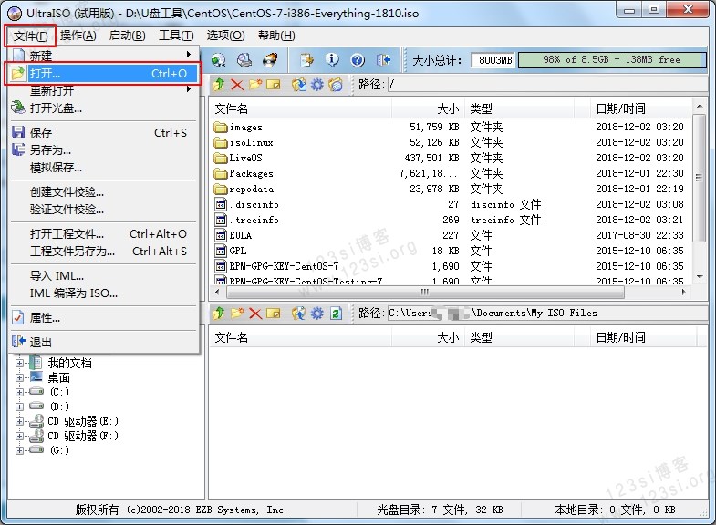Choose 模拟保存... menu entry

(x=104, y=168)
